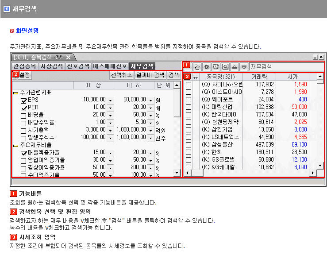
Task: Open the EPS minimum value dropdown
Action: pyautogui.click(x=110, y=100)
